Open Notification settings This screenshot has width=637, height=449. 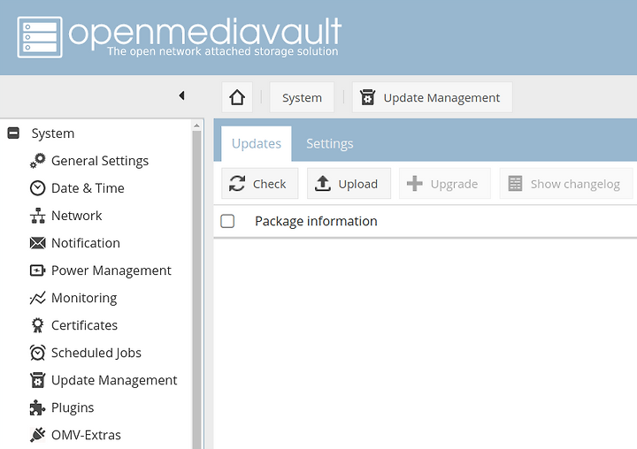[x=86, y=243]
